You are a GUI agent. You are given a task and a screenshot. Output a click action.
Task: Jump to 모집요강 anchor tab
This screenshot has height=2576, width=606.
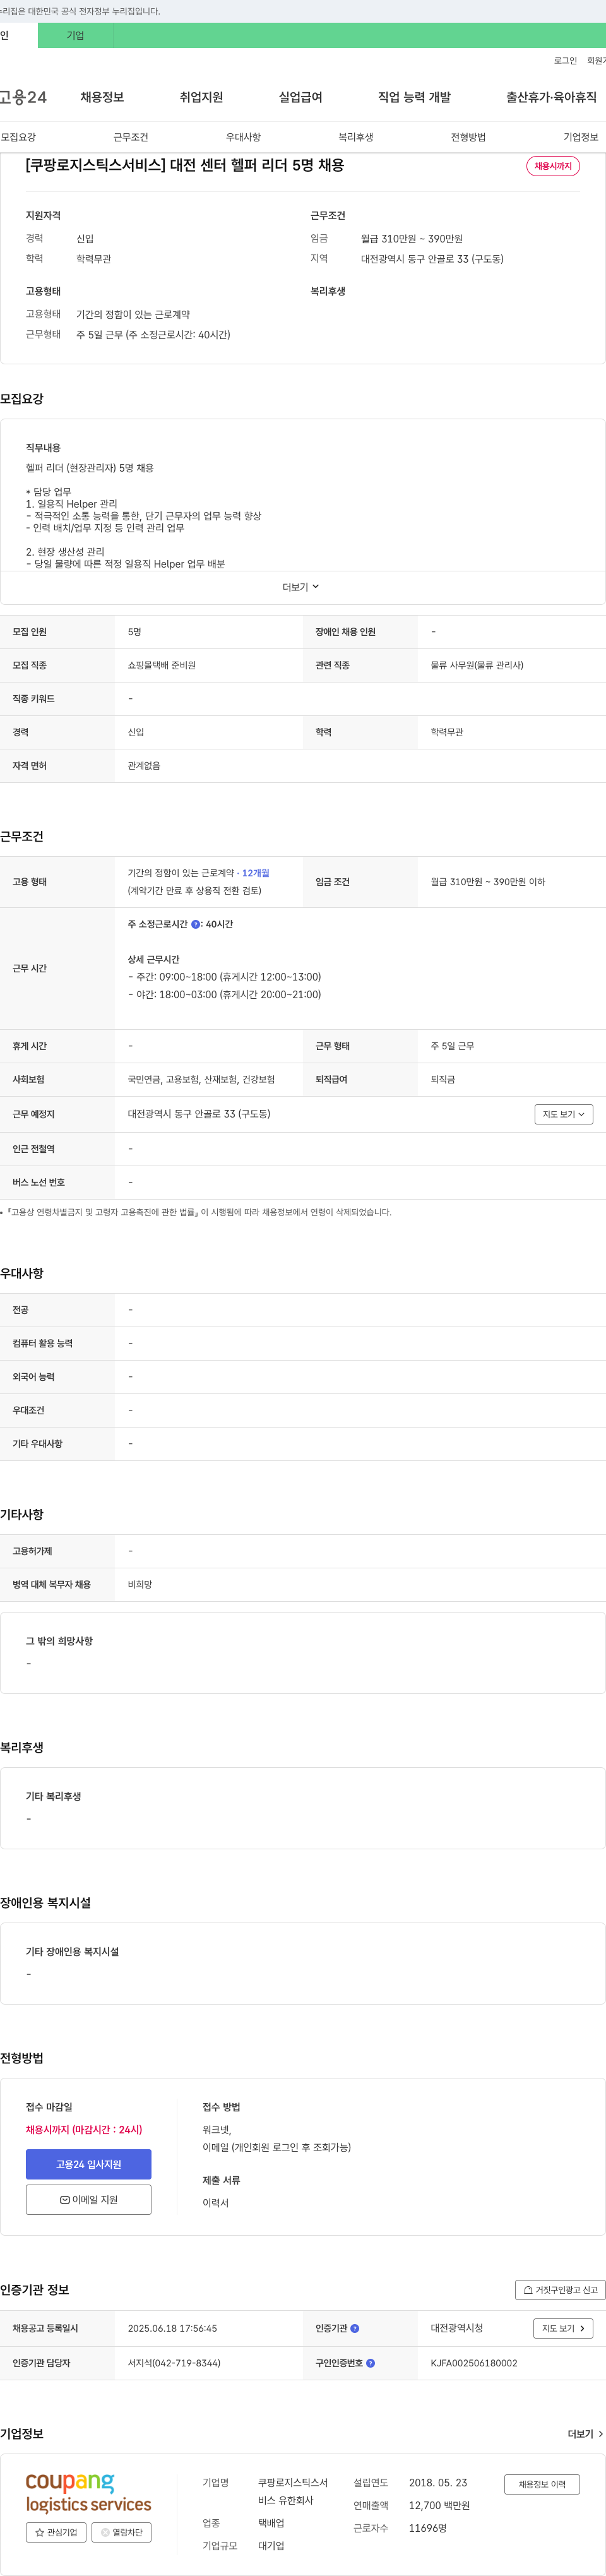point(18,137)
